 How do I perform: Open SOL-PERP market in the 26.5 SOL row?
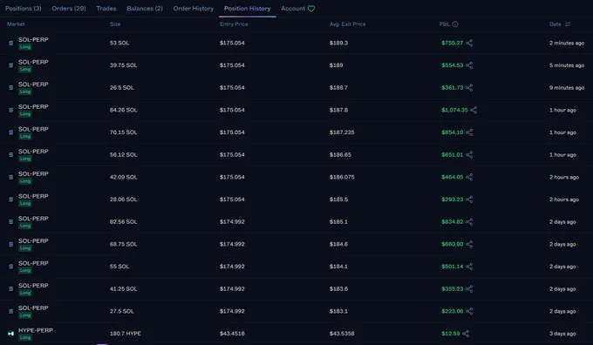pos(33,85)
